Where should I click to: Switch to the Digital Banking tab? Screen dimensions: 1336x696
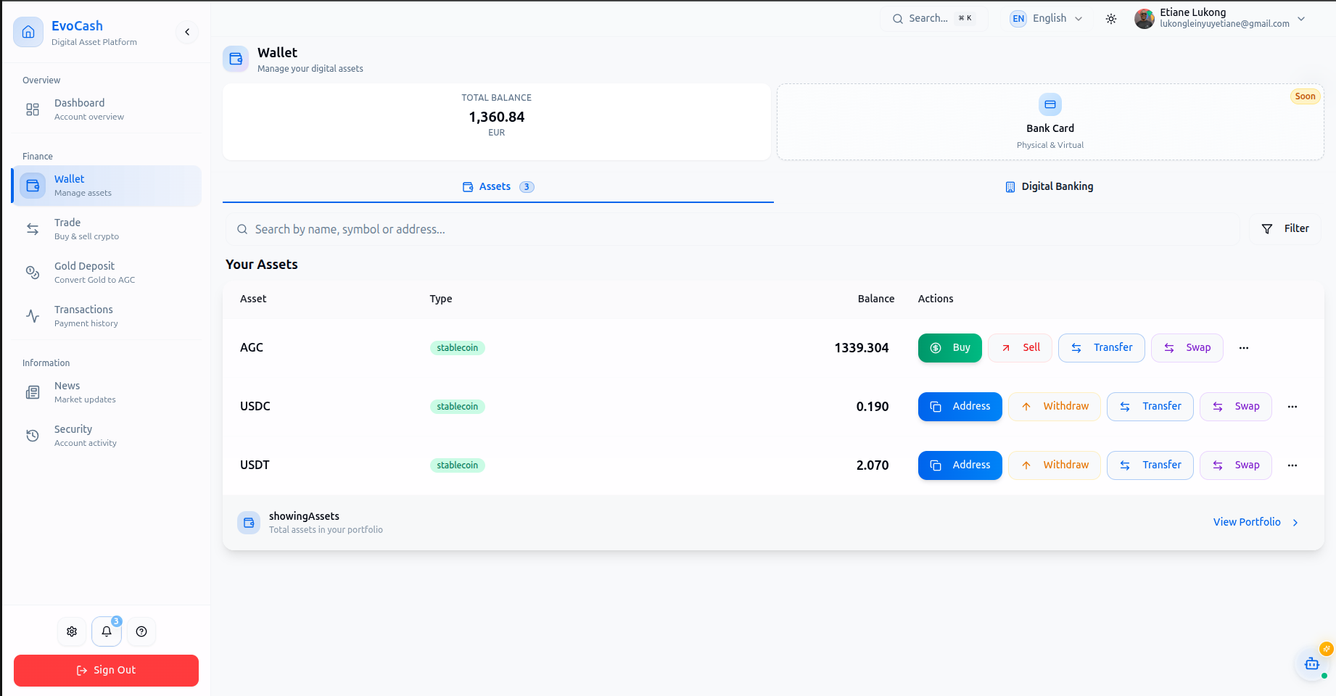click(x=1049, y=186)
